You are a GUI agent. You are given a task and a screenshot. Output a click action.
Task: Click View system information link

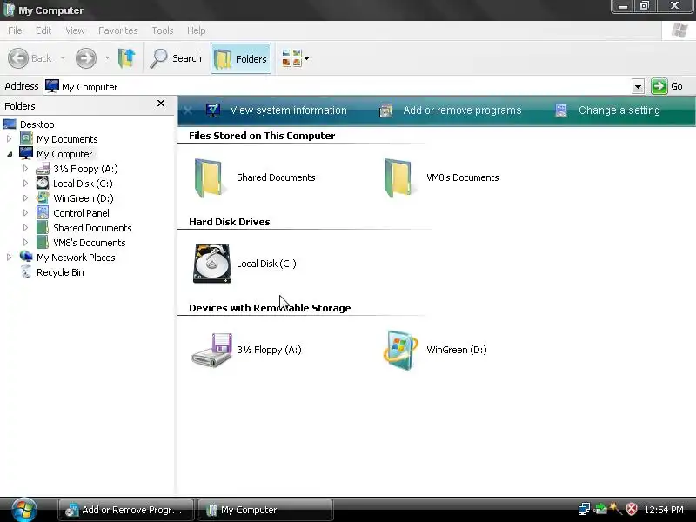click(x=277, y=110)
